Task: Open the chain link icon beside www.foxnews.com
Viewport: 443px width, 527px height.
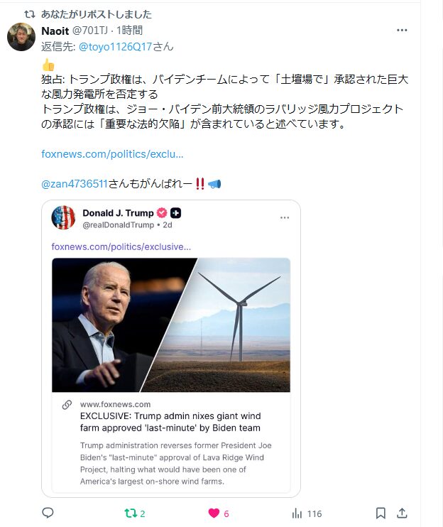Action: click(x=67, y=405)
